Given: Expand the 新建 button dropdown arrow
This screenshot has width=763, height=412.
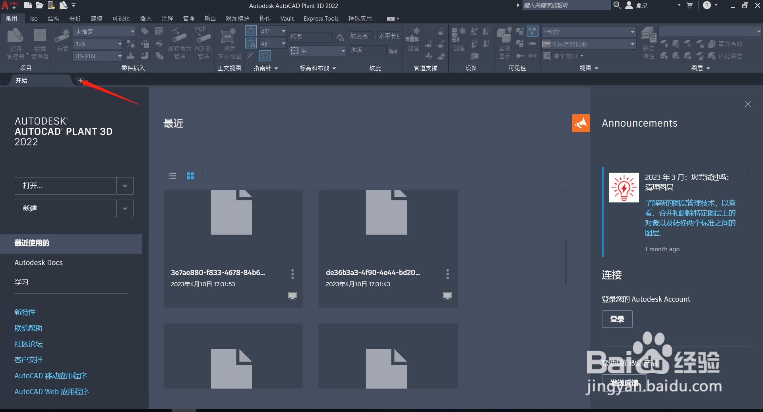Looking at the screenshot, I should click(125, 208).
